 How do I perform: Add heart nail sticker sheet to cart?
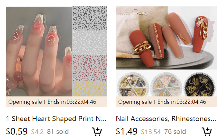97,131
